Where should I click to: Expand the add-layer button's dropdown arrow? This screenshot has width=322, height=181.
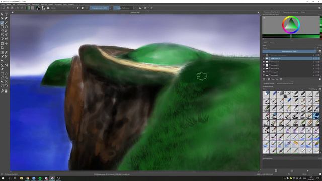[x=266, y=79]
